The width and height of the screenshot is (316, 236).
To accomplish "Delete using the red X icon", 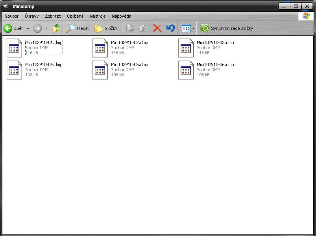I will pos(157,28).
